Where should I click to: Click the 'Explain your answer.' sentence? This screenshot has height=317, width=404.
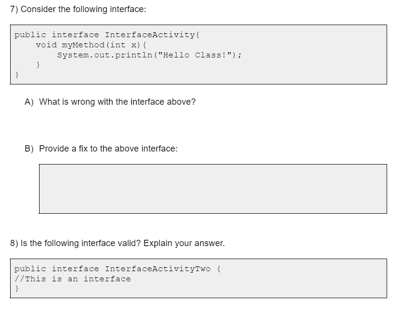click(184, 243)
